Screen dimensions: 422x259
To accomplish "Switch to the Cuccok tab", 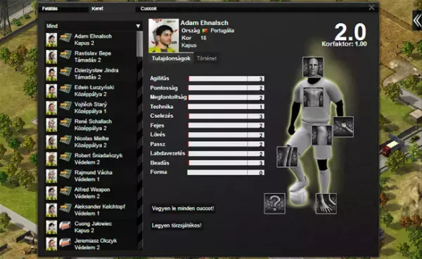I will click(x=148, y=8).
